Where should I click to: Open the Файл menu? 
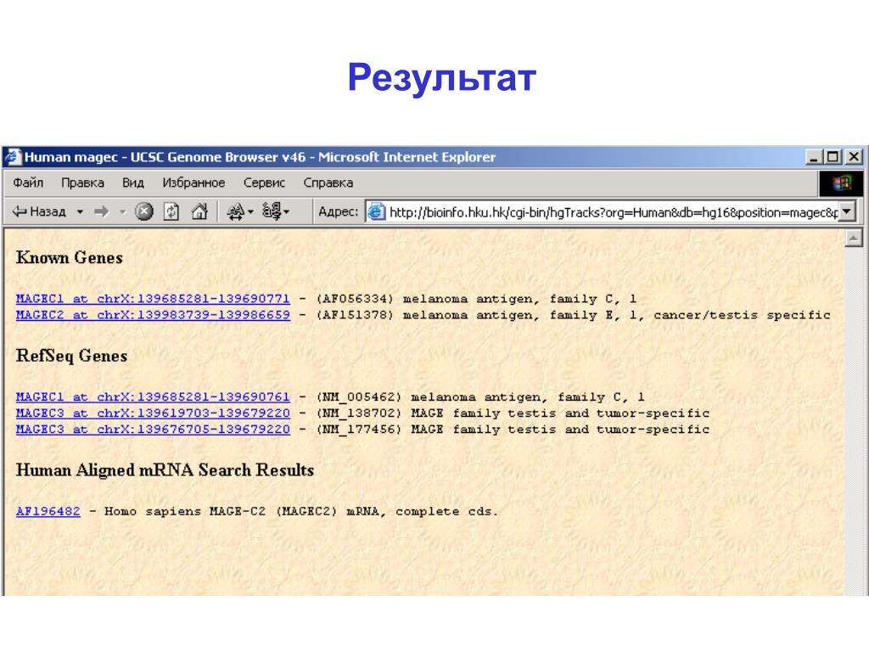coord(28,183)
